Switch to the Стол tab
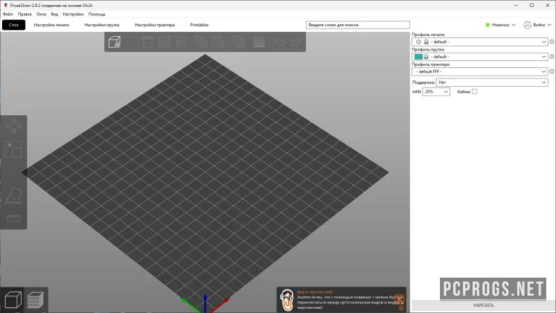This screenshot has width=556, height=313. pos(13,25)
